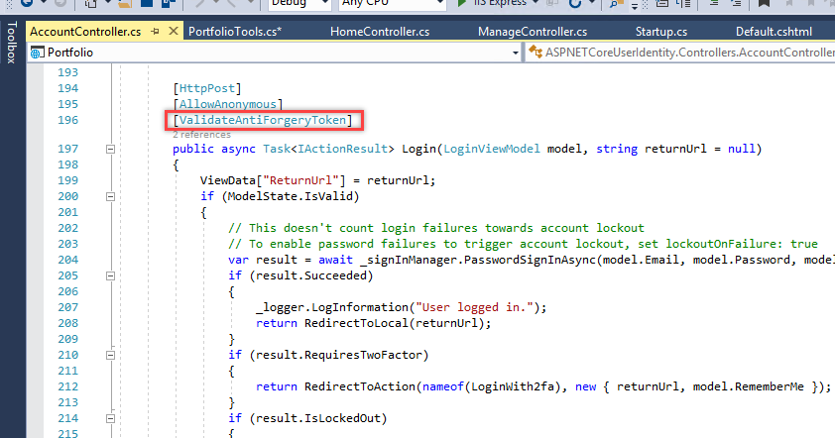The image size is (835, 438).
Task: Click the Portfolio project globe icon
Action: (x=38, y=53)
